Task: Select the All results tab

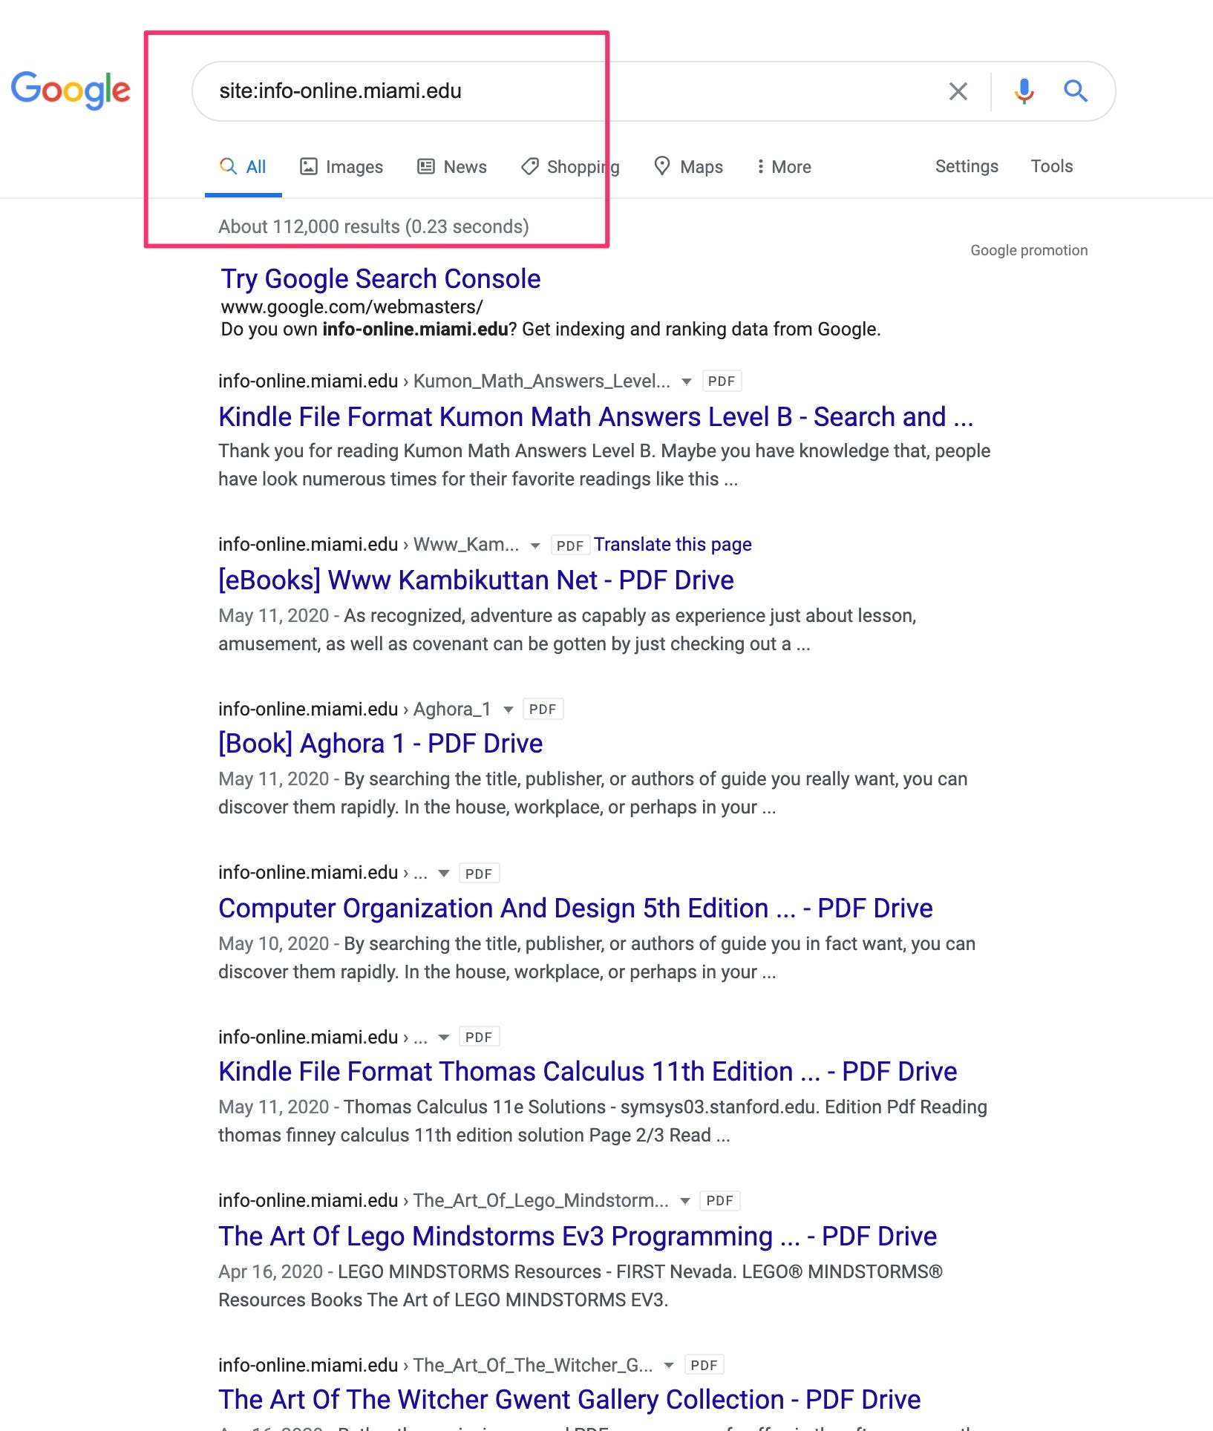Action: [243, 167]
